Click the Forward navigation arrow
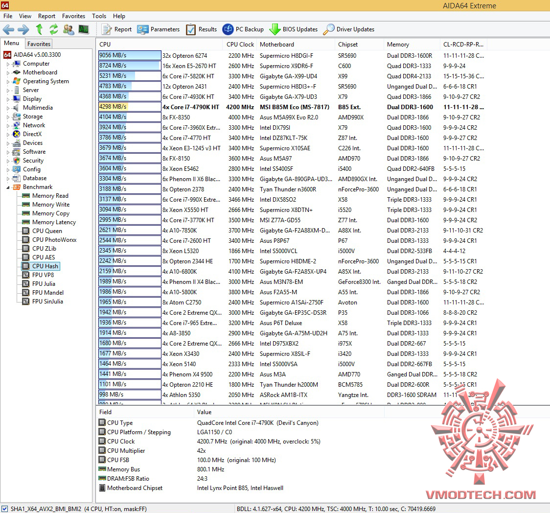This screenshot has width=550, height=513. 23,29
